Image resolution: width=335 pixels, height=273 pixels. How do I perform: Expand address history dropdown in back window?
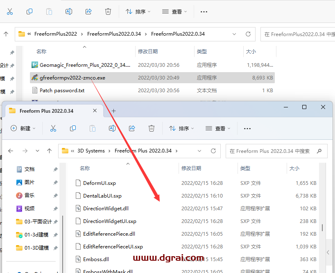click(x=234, y=34)
